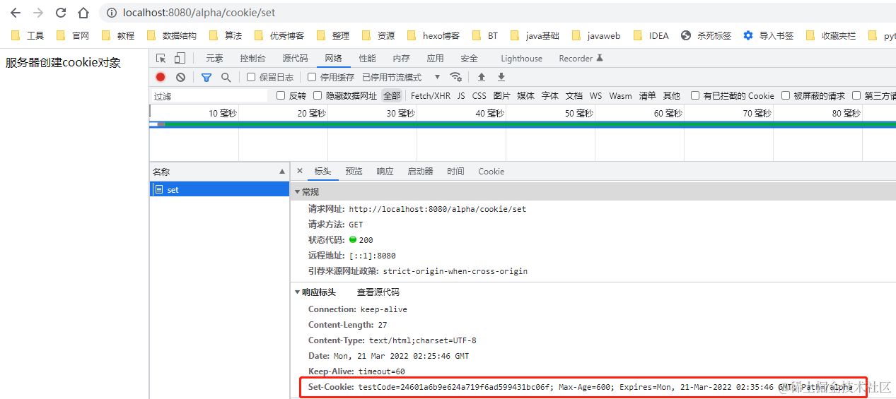Open the IDEA bookmark folder
The image size is (896, 399).
pyautogui.click(x=651, y=35)
